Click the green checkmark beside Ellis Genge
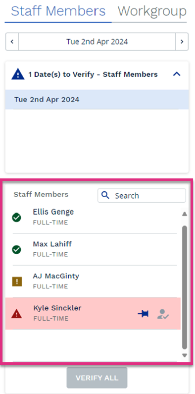The height and width of the screenshot is (394, 195). 16,218
